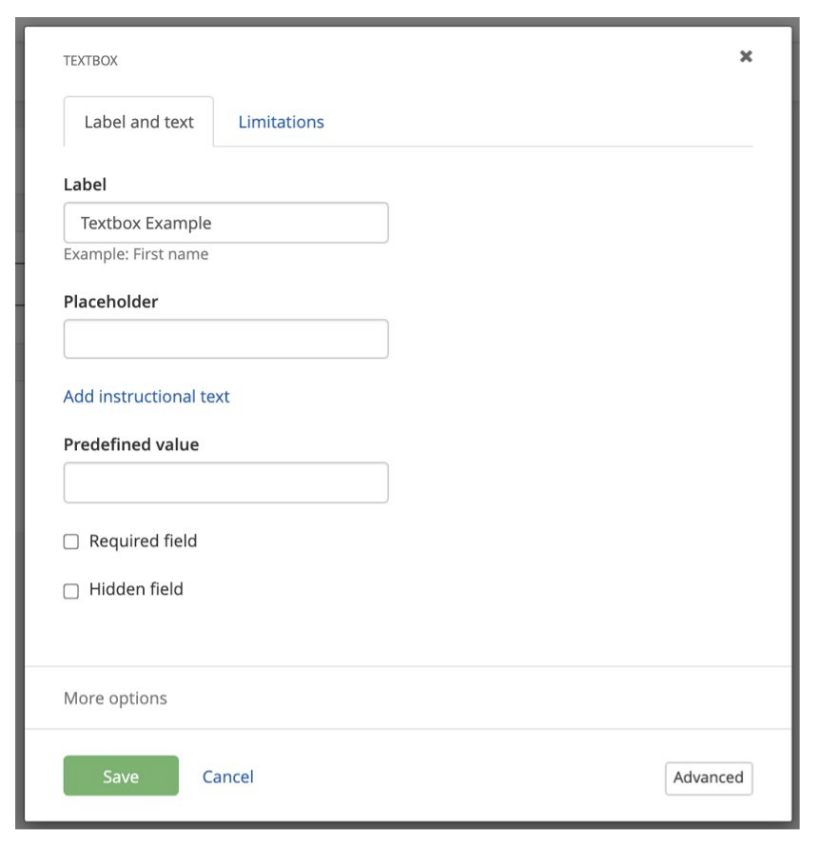The width and height of the screenshot is (820, 847).
Task: Select the Label and text tab
Action: coord(139,122)
